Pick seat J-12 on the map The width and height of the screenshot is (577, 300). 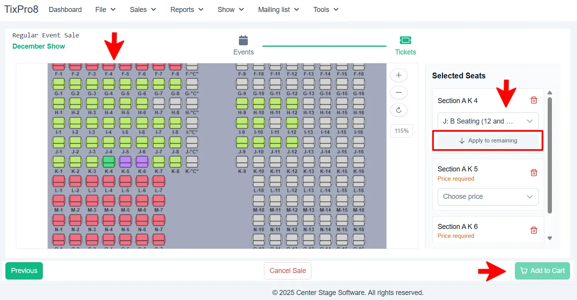[292, 142]
